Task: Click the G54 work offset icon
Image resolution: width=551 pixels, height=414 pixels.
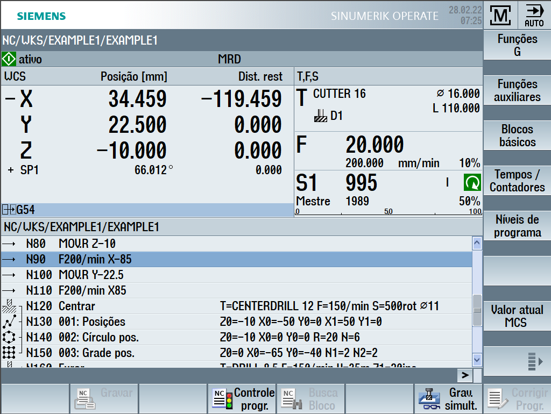Action: (x=9, y=210)
